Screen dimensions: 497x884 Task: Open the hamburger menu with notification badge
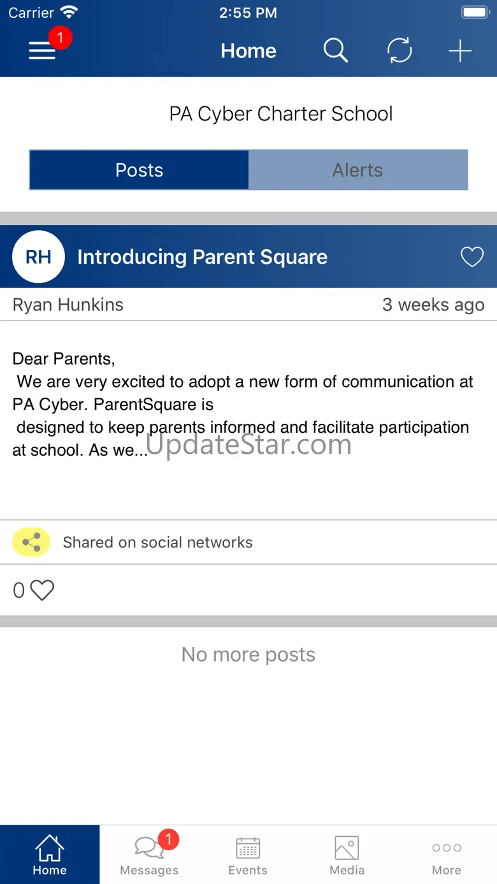43,50
